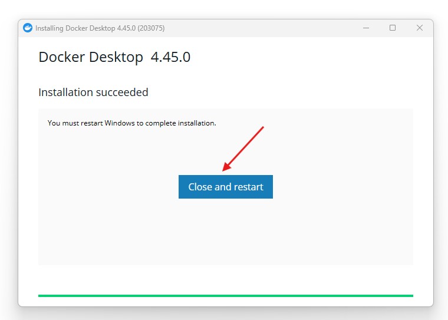Screen dimensions: 448x320
Task: Click the Docker whale icon in title bar
Action: click(28, 28)
